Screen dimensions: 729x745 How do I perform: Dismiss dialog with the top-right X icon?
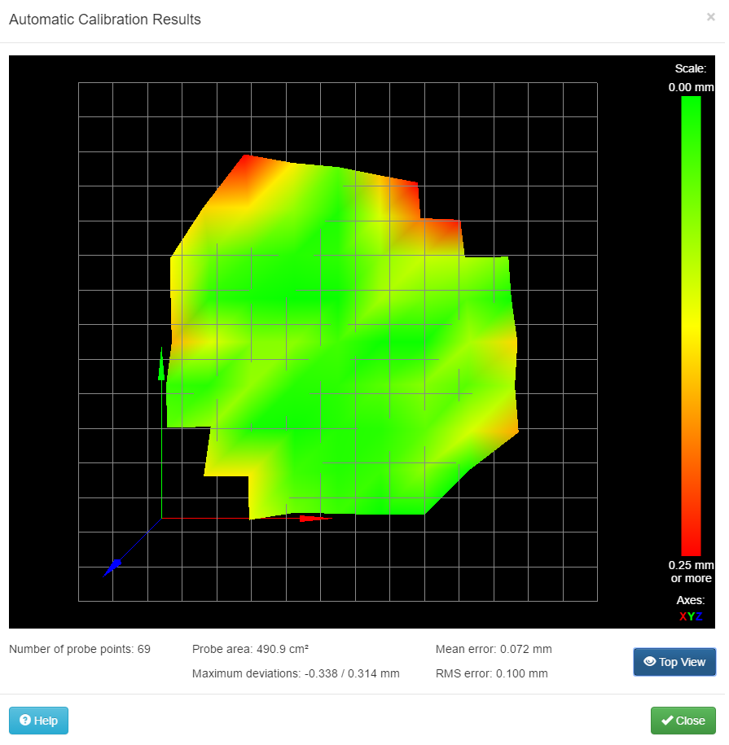710,16
